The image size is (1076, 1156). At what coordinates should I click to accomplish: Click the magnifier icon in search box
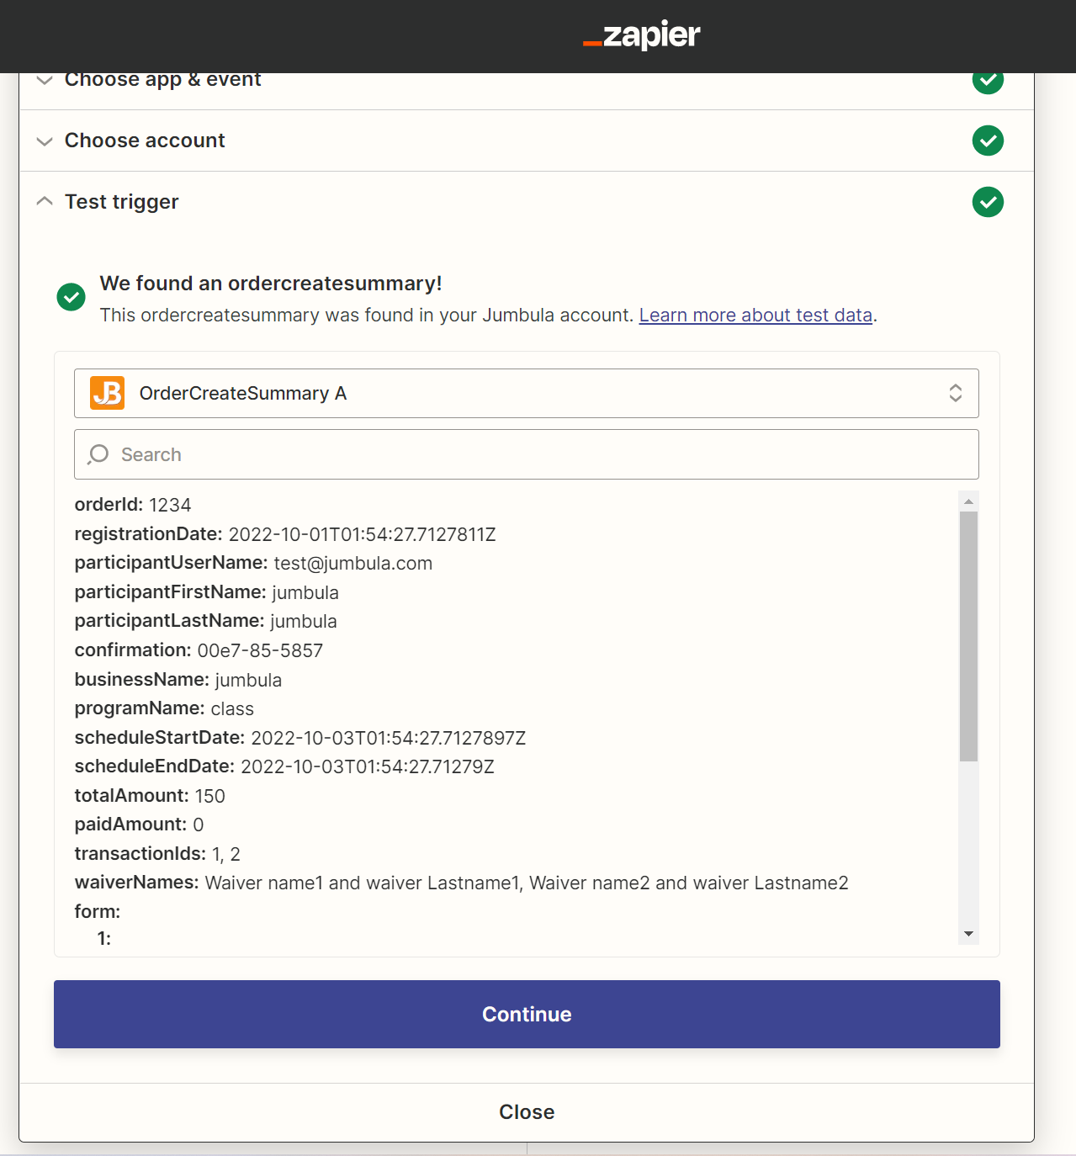[x=98, y=454]
